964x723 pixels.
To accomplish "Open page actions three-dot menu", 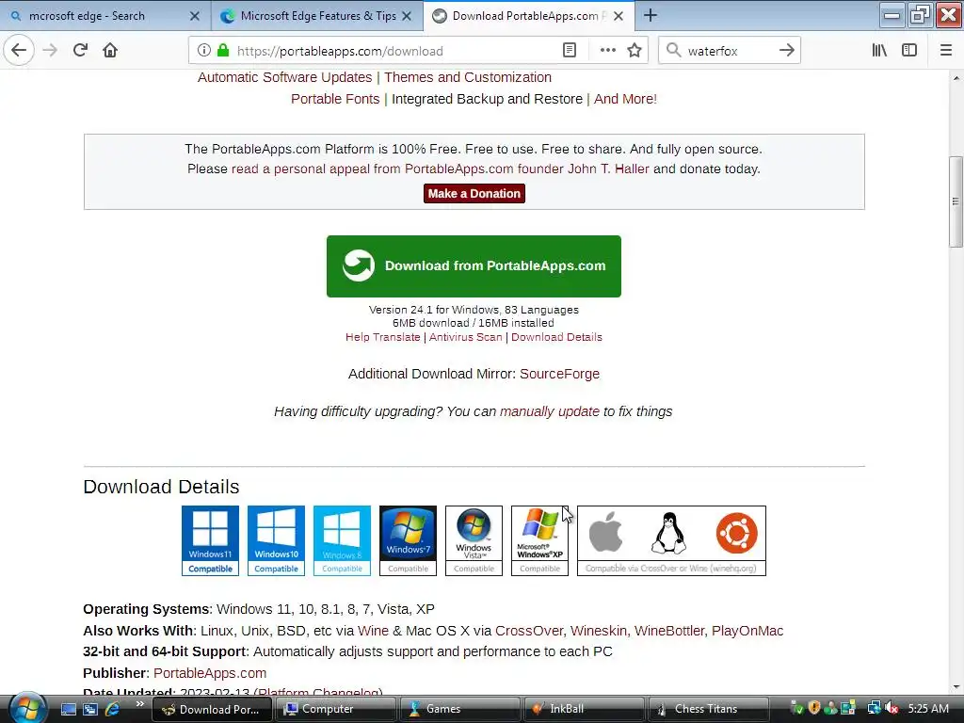I will [x=607, y=51].
